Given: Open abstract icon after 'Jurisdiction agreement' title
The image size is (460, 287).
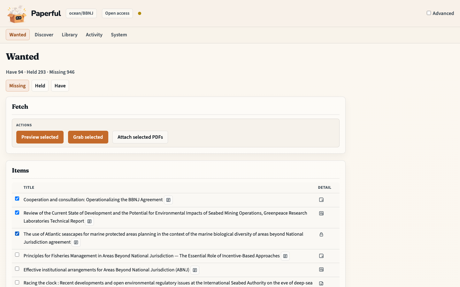Looking at the screenshot, I should (76, 242).
